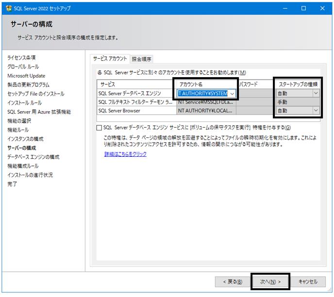Click the 次へ(N) > button

[270, 282]
